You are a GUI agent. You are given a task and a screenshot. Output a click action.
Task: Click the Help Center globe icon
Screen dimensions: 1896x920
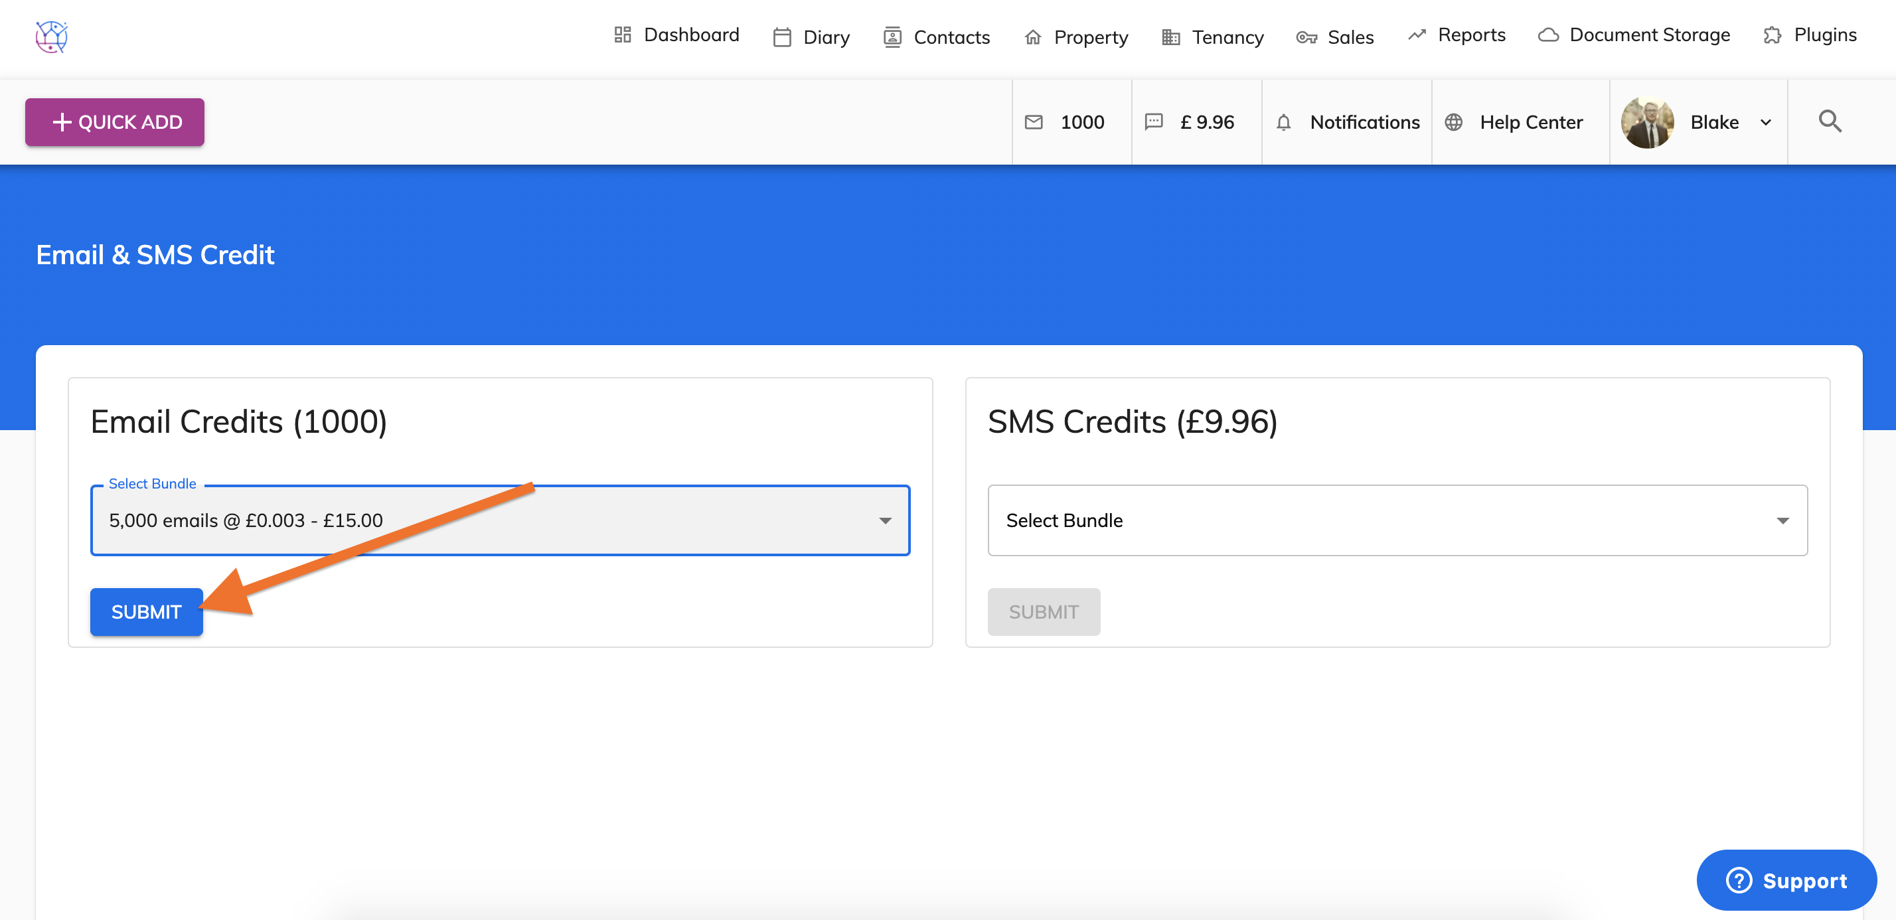pyautogui.click(x=1453, y=122)
